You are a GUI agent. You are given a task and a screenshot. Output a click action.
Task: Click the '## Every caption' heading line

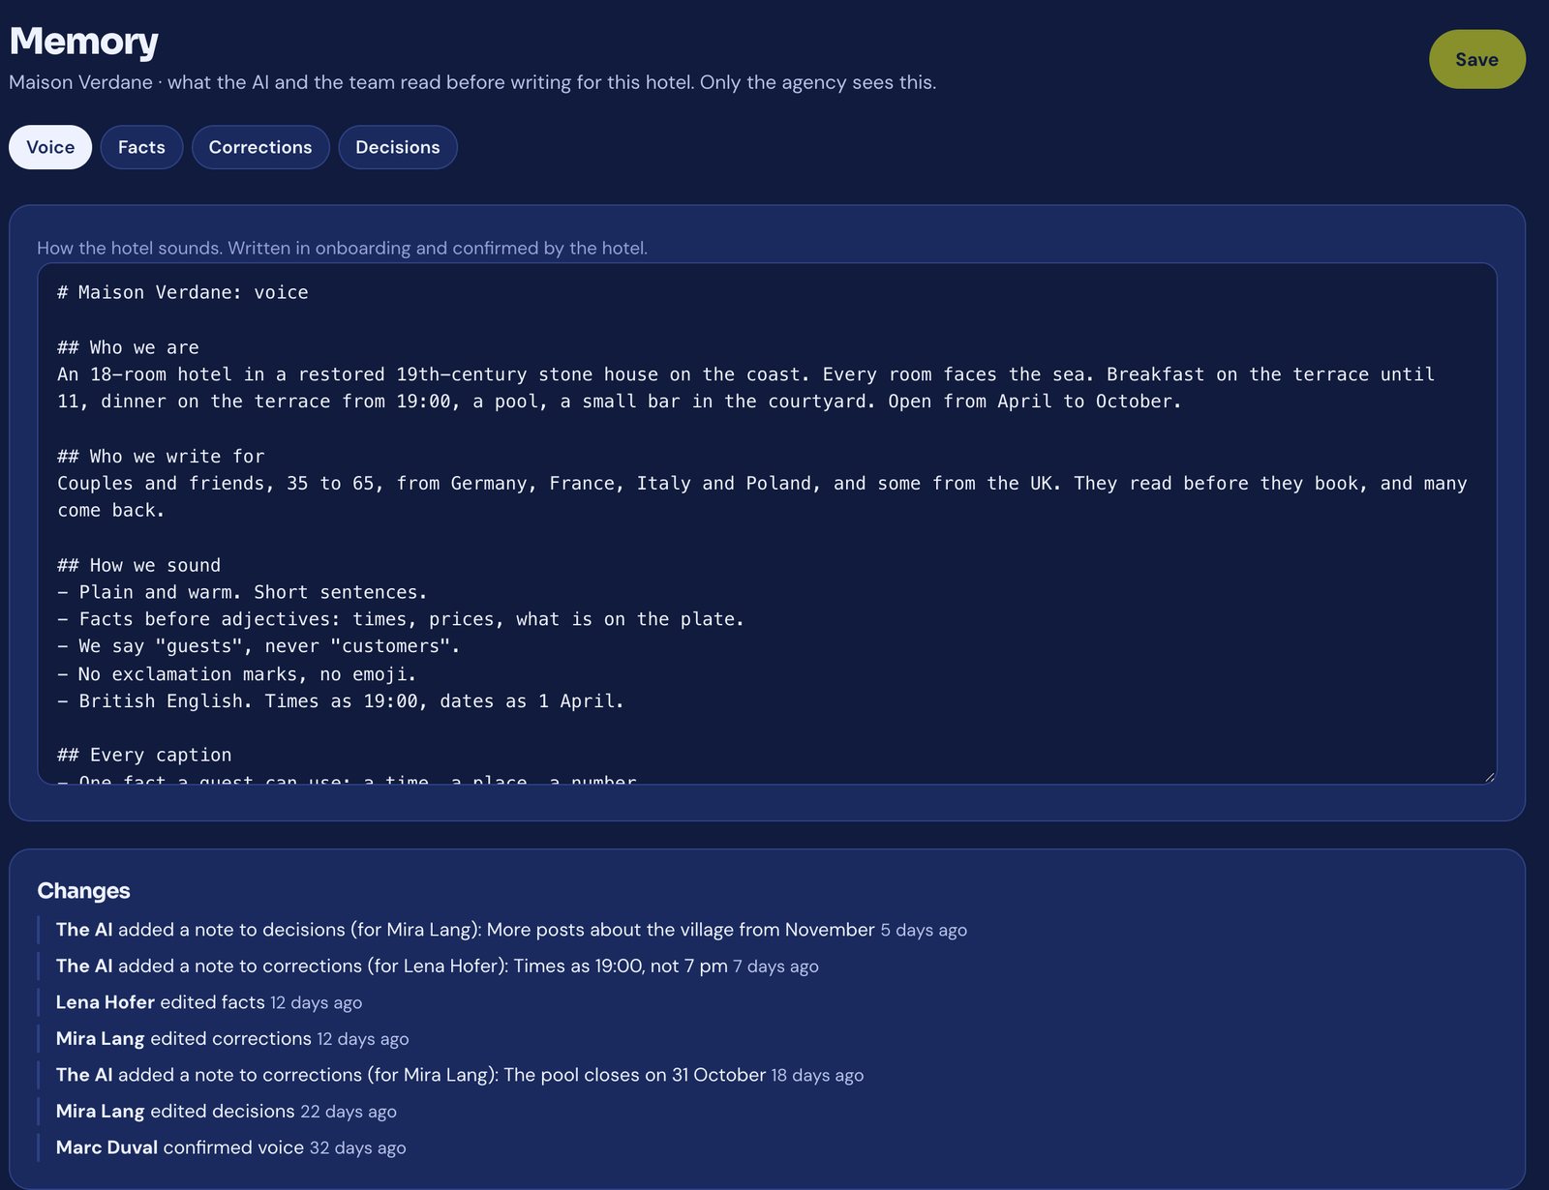coord(144,755)
